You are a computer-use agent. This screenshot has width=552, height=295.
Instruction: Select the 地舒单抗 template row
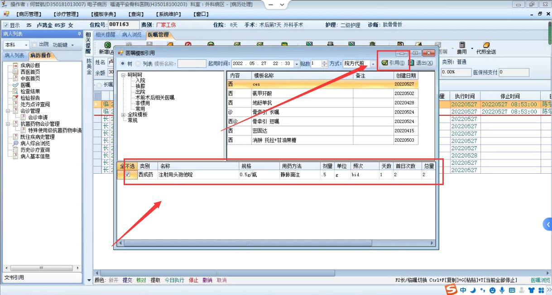(x=322, y=103)
